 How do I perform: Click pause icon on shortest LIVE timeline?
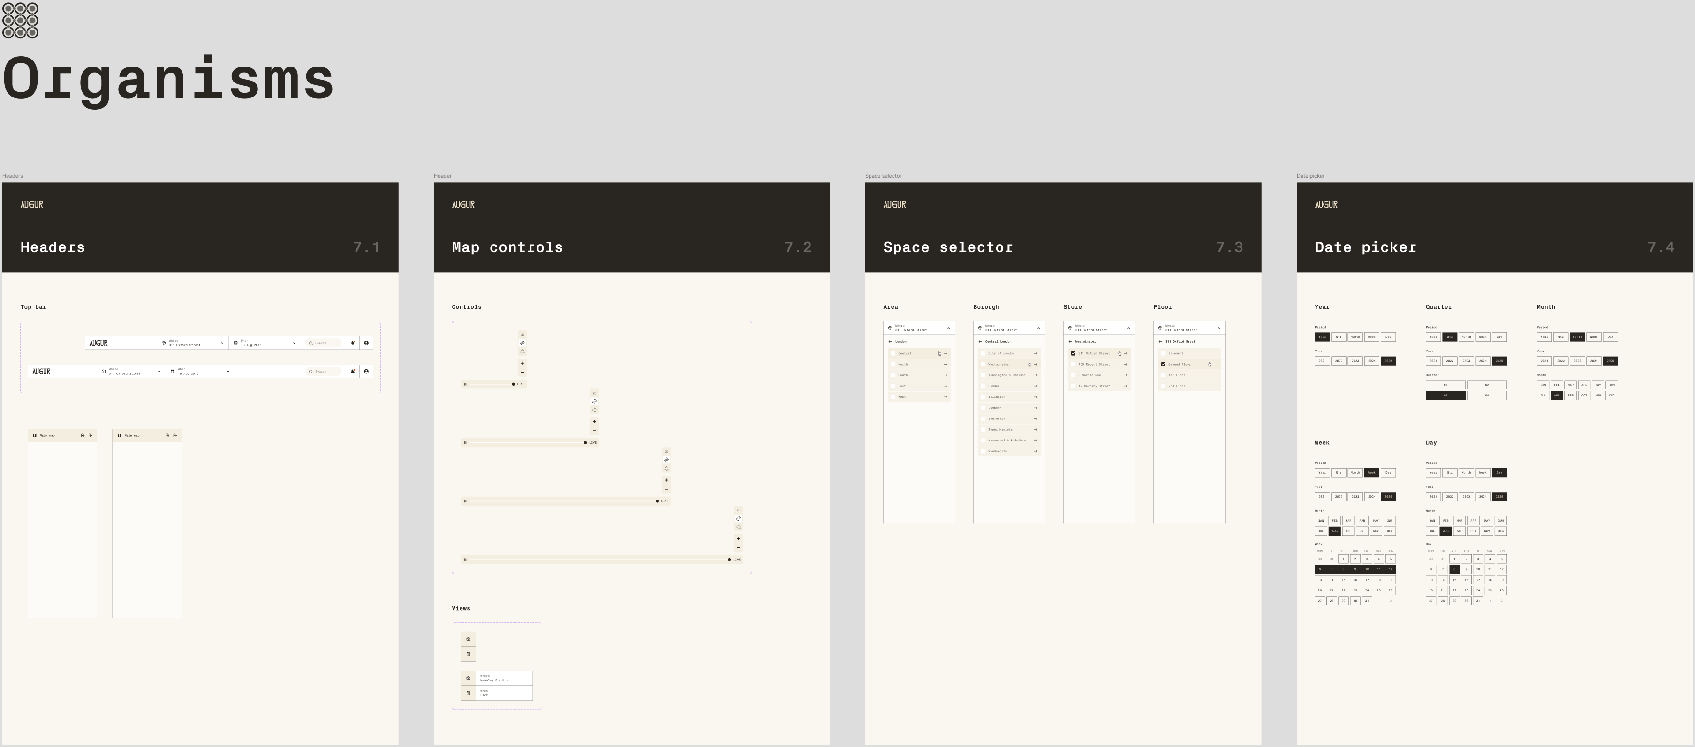[x=465, y=384]
